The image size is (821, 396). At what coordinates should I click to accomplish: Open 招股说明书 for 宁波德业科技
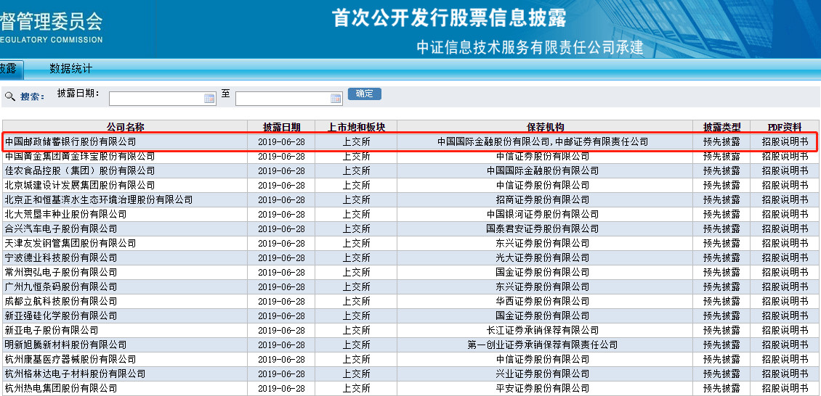tap(785, 258)
